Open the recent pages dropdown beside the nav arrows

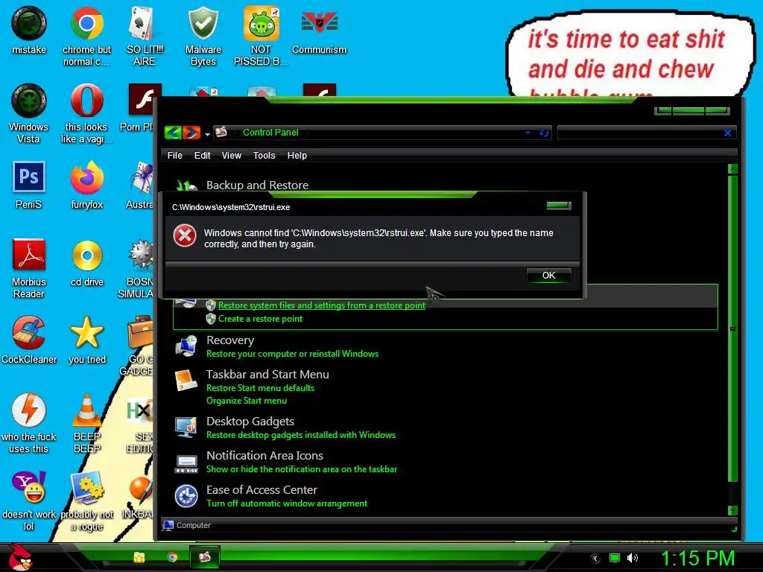coord(207,134)
